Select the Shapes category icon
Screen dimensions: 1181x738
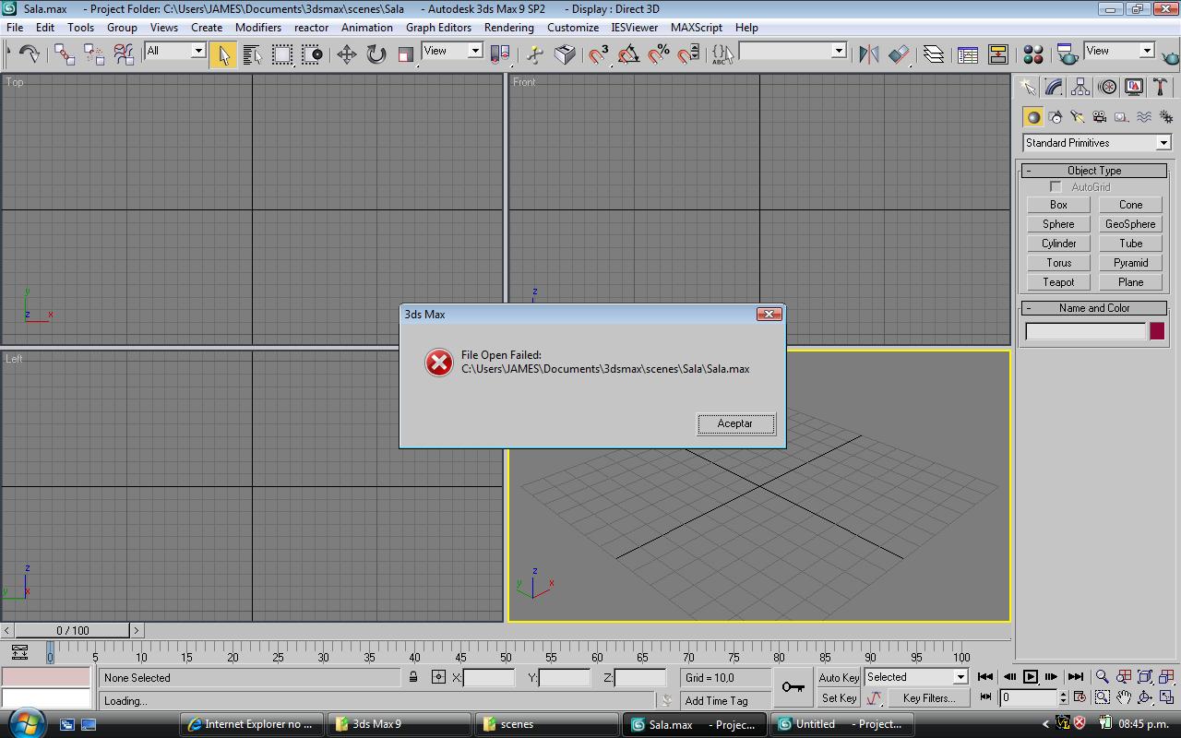[x=1056, y=117]
